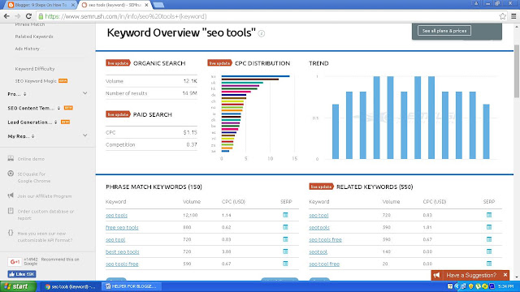Viewport: 520px width, 292px height.
Task: Expand the Projects section chevron in sidebar
Action: coord(84,94)
